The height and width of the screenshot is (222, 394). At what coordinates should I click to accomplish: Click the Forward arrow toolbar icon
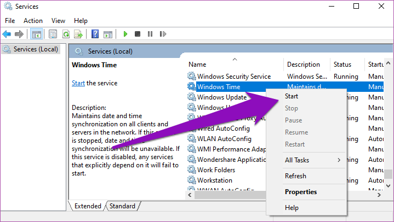(19, 34)
